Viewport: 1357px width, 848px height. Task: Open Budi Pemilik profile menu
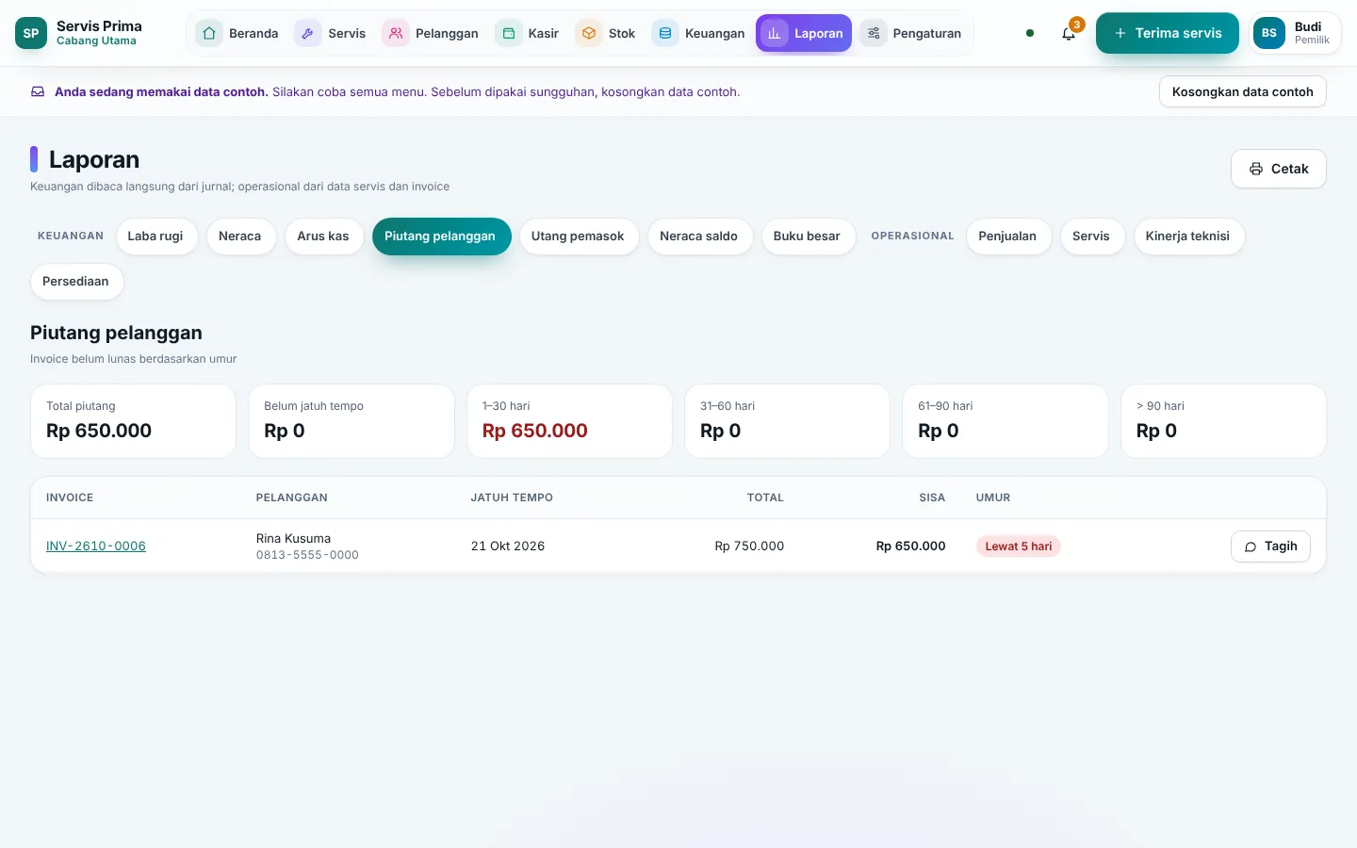tap(1295, 33)
